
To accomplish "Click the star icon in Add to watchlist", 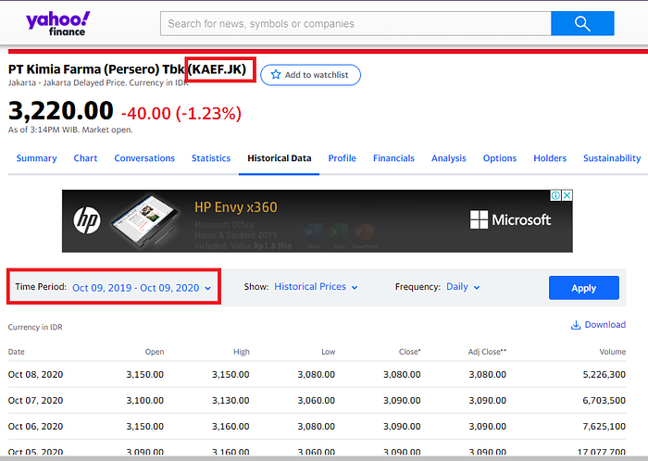I will (x=276, y=75).
